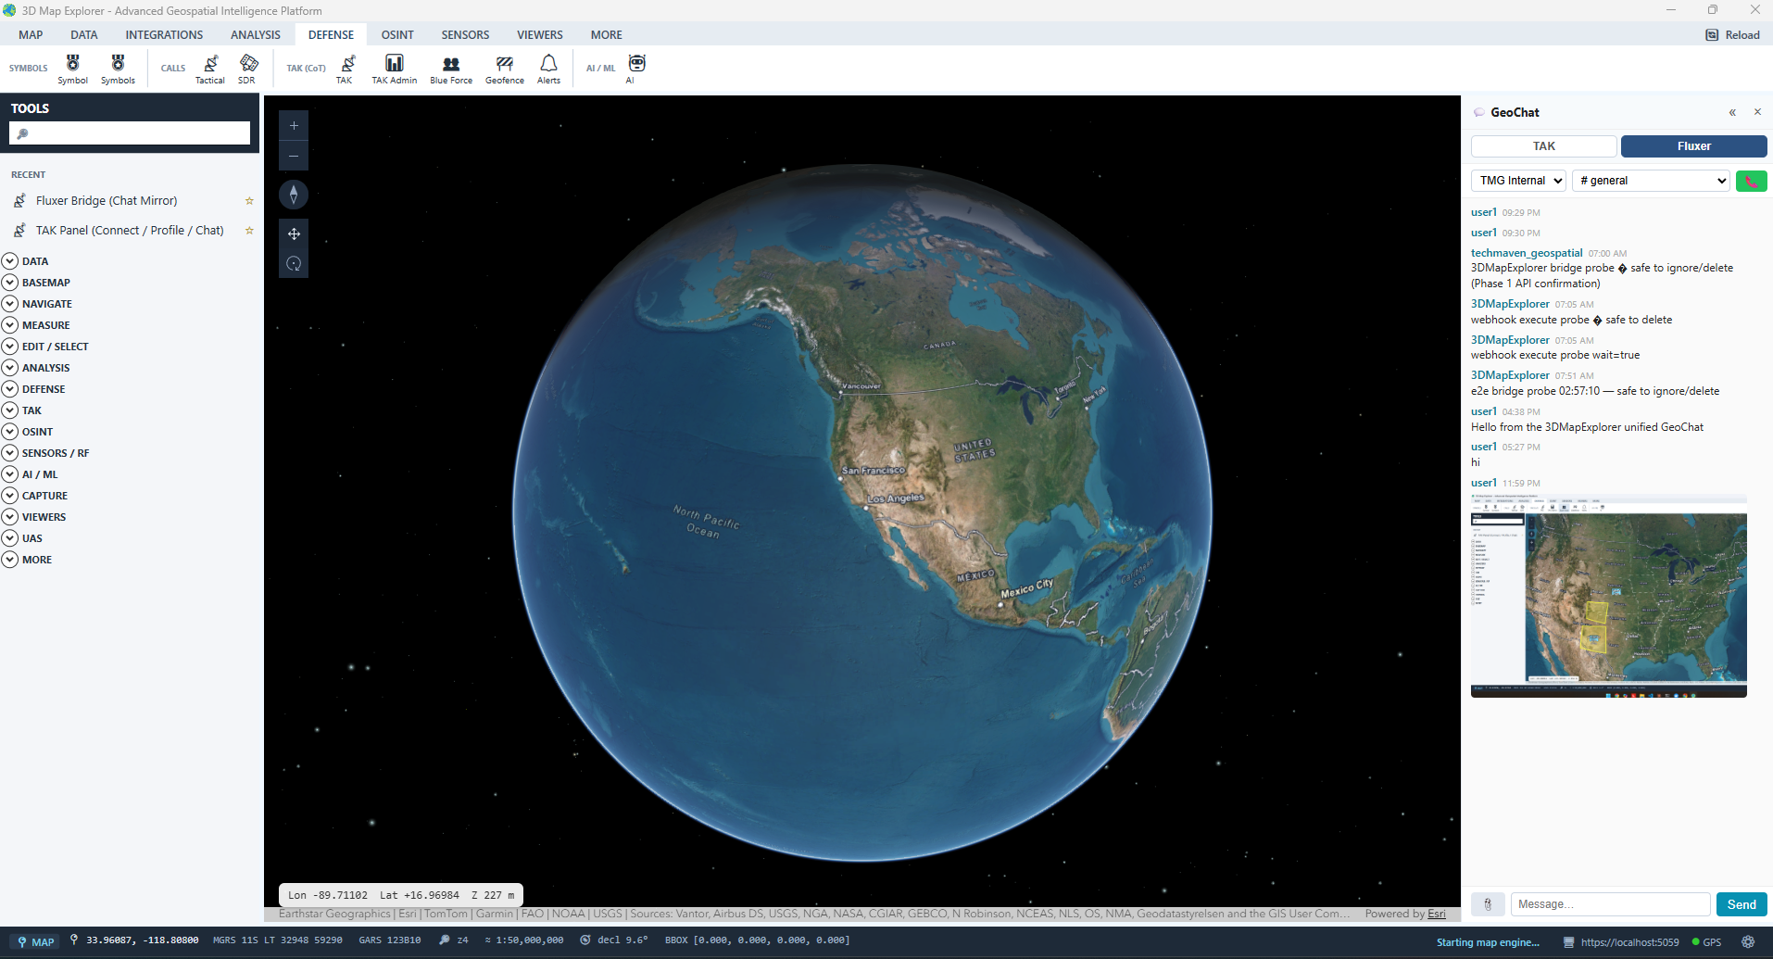
Task: Open TAK Admin dashboard
Action: pyautogui.click(x=395, y=69)
